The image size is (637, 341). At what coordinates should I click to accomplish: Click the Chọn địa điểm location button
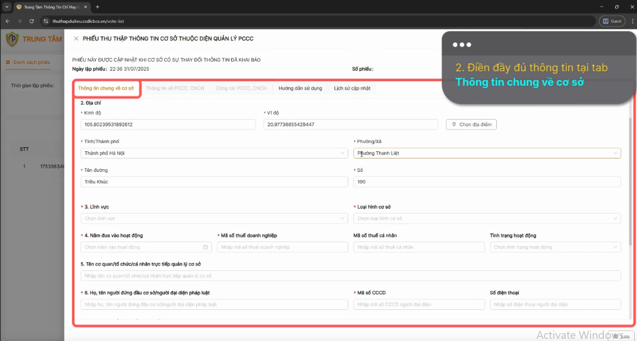point(471,125)
